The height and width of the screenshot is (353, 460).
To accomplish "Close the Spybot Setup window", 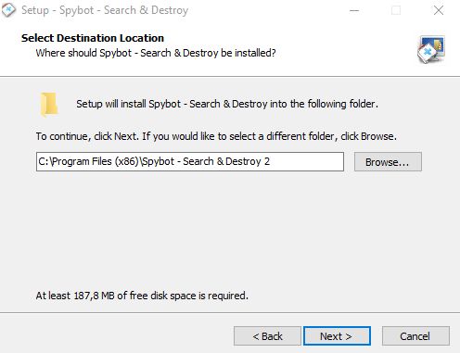I will [x=439, y=10].
